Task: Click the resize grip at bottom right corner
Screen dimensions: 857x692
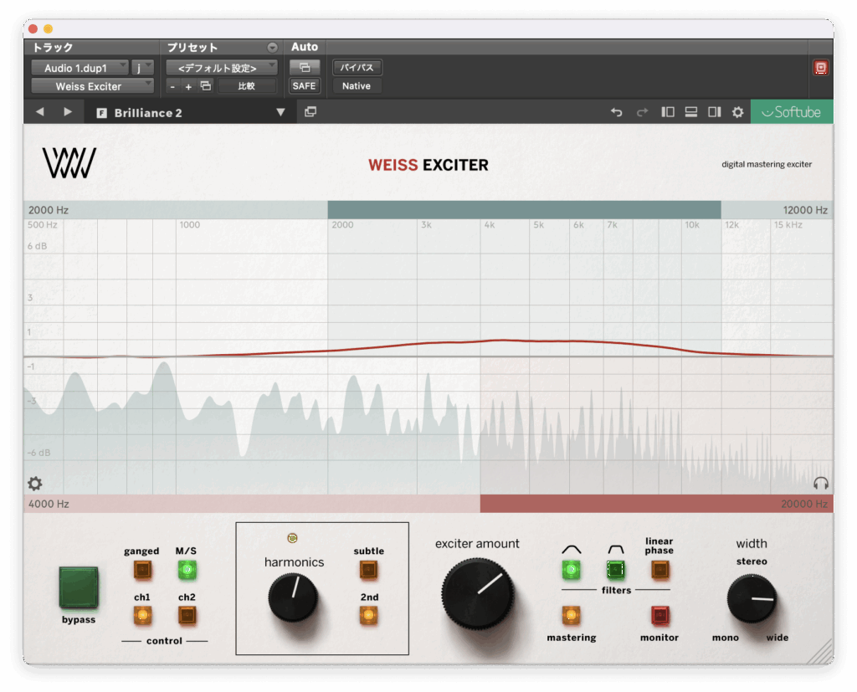Action: (820, 652)
